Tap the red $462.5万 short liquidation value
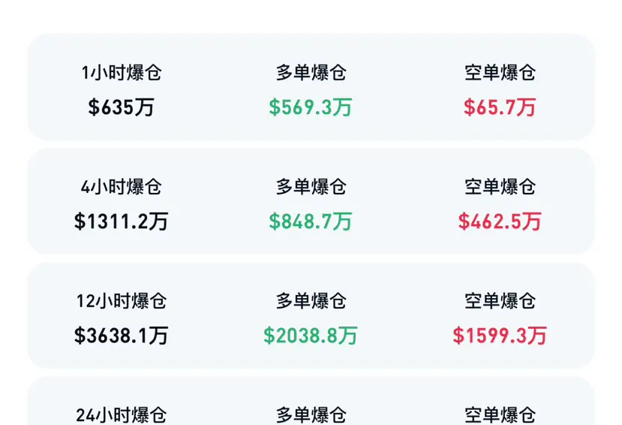This screenshot has height=425, width=622. point(500,221)
